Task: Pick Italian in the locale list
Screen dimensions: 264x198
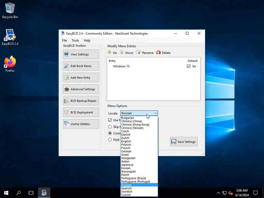Action: tap(139, 161)
